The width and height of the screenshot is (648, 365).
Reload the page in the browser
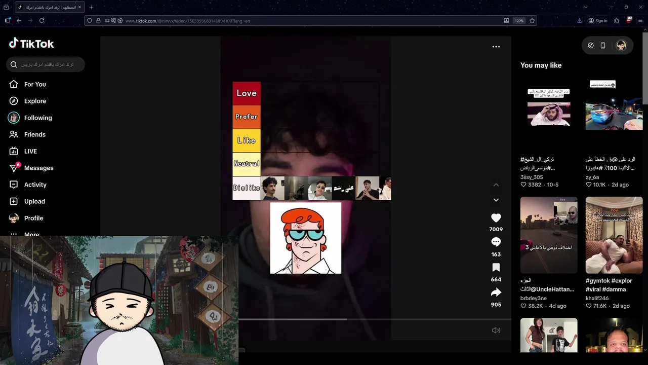click(42, 21)
